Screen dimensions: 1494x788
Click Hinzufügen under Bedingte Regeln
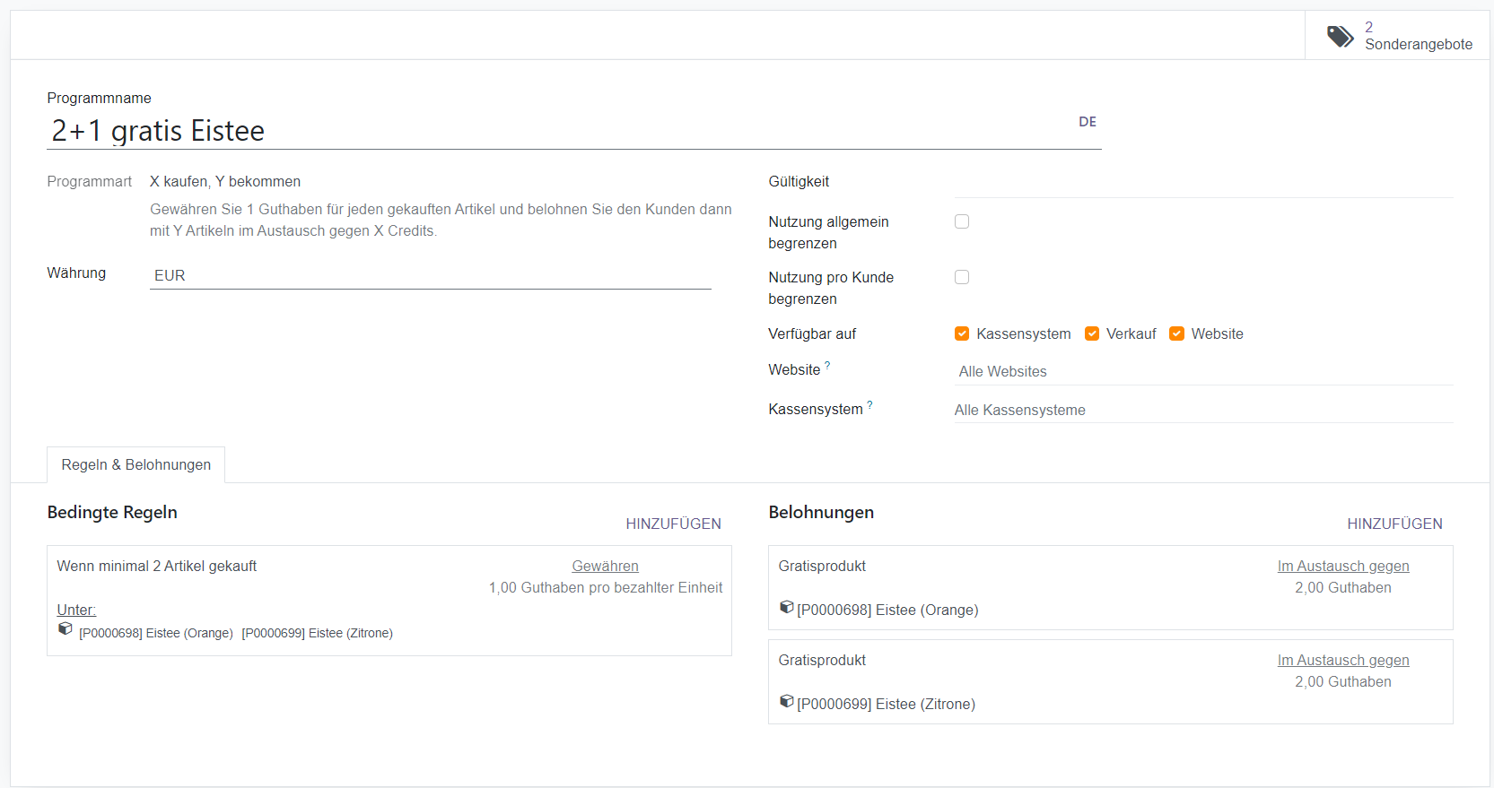point(673,524)
